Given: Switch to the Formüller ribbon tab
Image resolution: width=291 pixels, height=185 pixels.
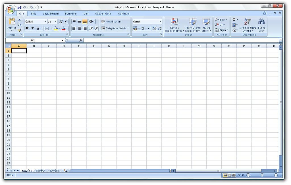Looking at the screenshot, I should click(x=71, y=14).
